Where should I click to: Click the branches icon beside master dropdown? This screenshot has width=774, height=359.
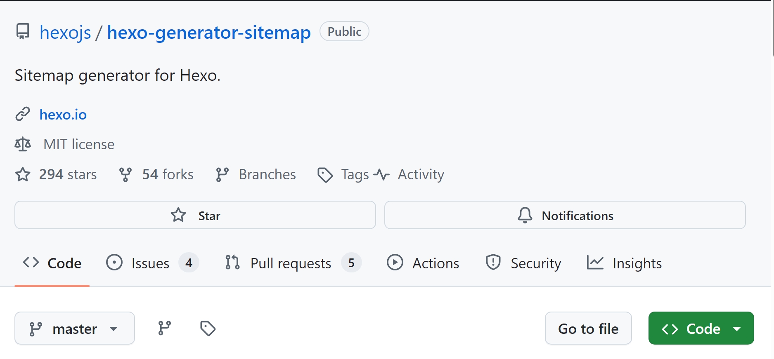[x=164, y=328]
